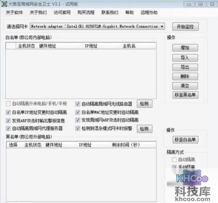Click the 清空 button
The width and height of the screenshot is (218, 203).
185,86
